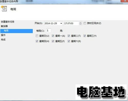Open the start date dropdown arrow

61,23
